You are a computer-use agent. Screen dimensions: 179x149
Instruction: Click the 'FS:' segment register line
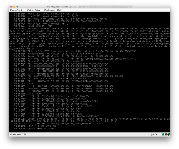click(66, 76)
